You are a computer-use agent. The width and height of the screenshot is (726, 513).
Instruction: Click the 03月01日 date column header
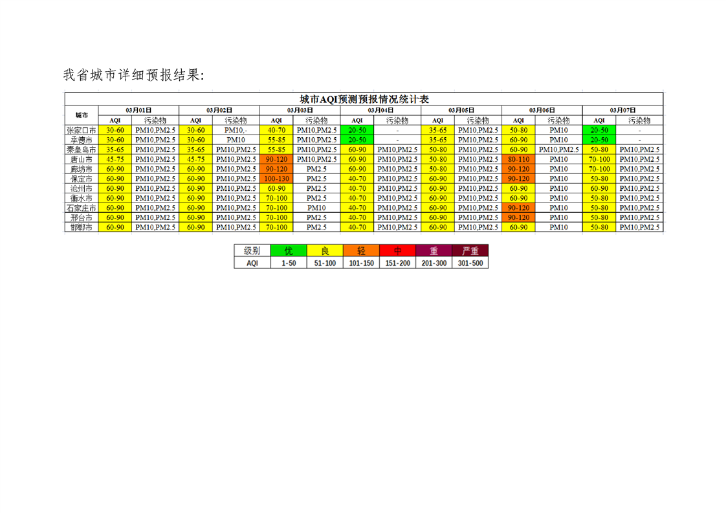138,111
